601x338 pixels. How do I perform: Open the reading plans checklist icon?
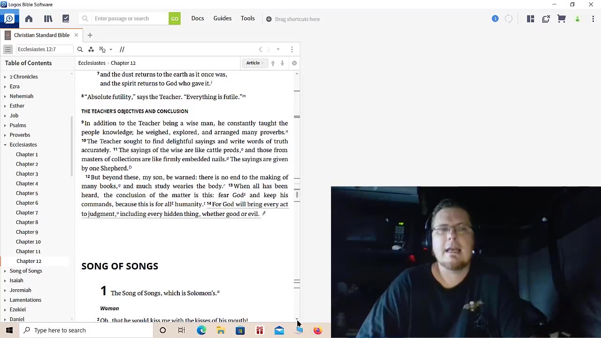point(66,19)
